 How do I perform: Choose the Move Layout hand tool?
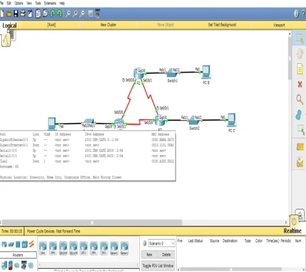pos(300,54)
